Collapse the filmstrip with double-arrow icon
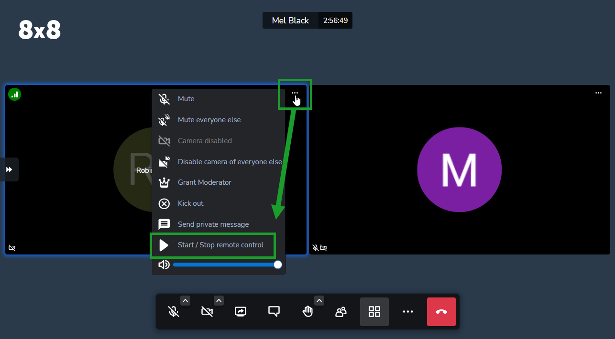 tap(9, 169)
